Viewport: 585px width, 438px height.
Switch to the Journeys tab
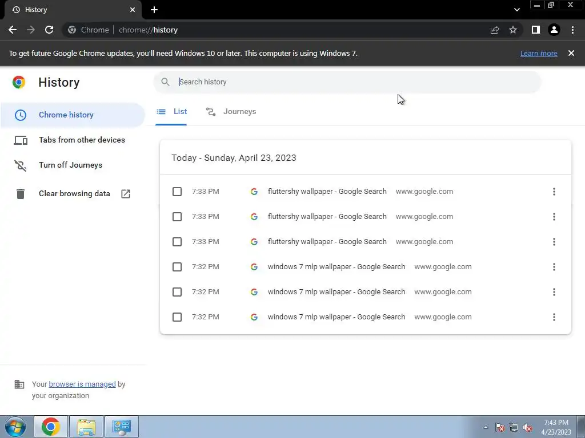click(231, 112)
